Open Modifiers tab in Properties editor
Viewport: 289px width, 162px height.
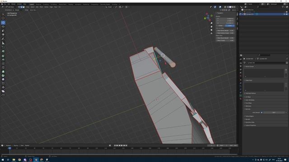(241, 83)
